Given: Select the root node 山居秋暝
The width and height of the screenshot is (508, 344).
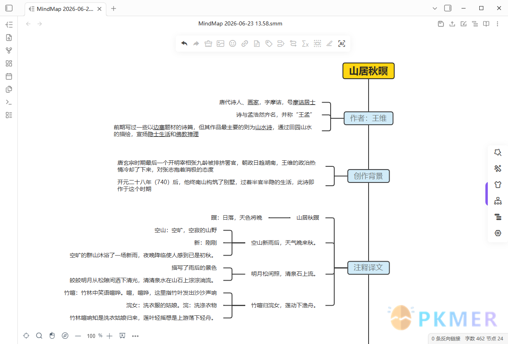Looking at the screenshot, I should (369, 71).
